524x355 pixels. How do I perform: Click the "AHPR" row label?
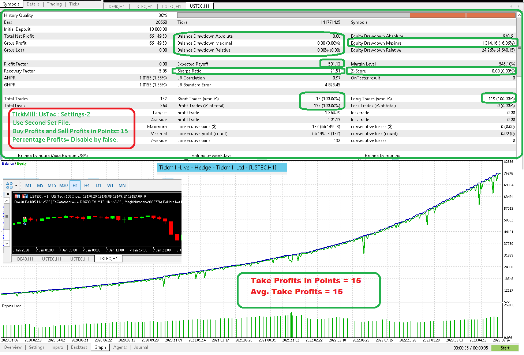click(x=10, y=78)
